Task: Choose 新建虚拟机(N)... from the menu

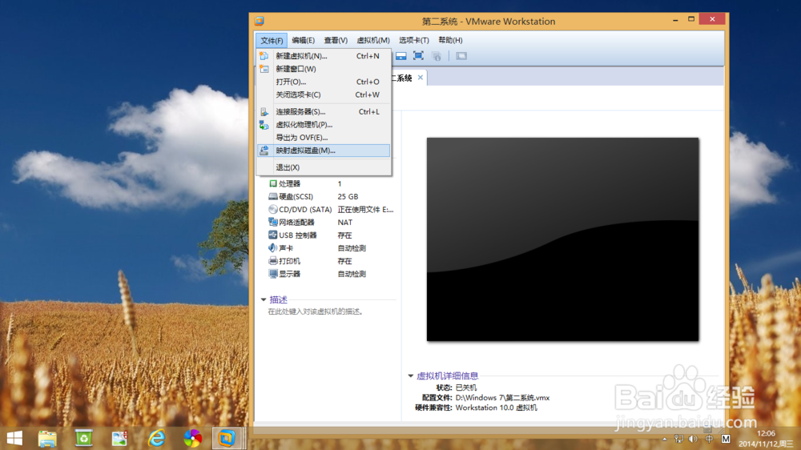Action: pyautogui.click(x=324, y=56)
